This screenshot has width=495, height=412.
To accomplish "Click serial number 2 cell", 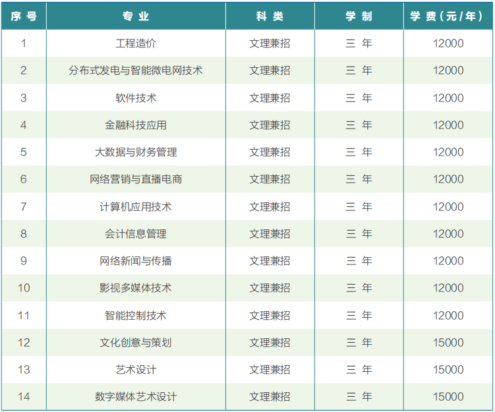I will (24, 71).
